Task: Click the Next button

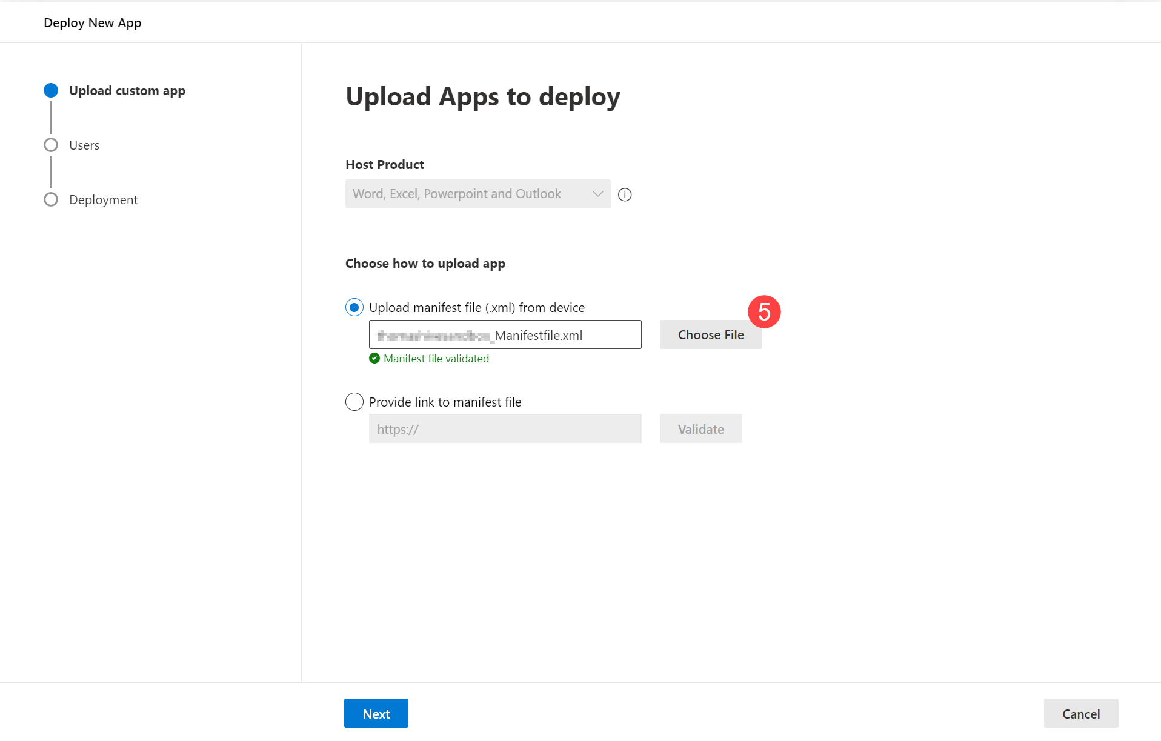Action: pyautogui.click(x=376, y=713)
